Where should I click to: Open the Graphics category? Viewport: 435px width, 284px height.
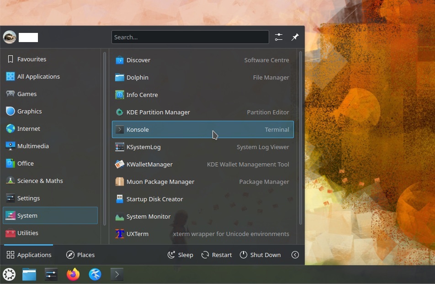click(x=50, y=111)
